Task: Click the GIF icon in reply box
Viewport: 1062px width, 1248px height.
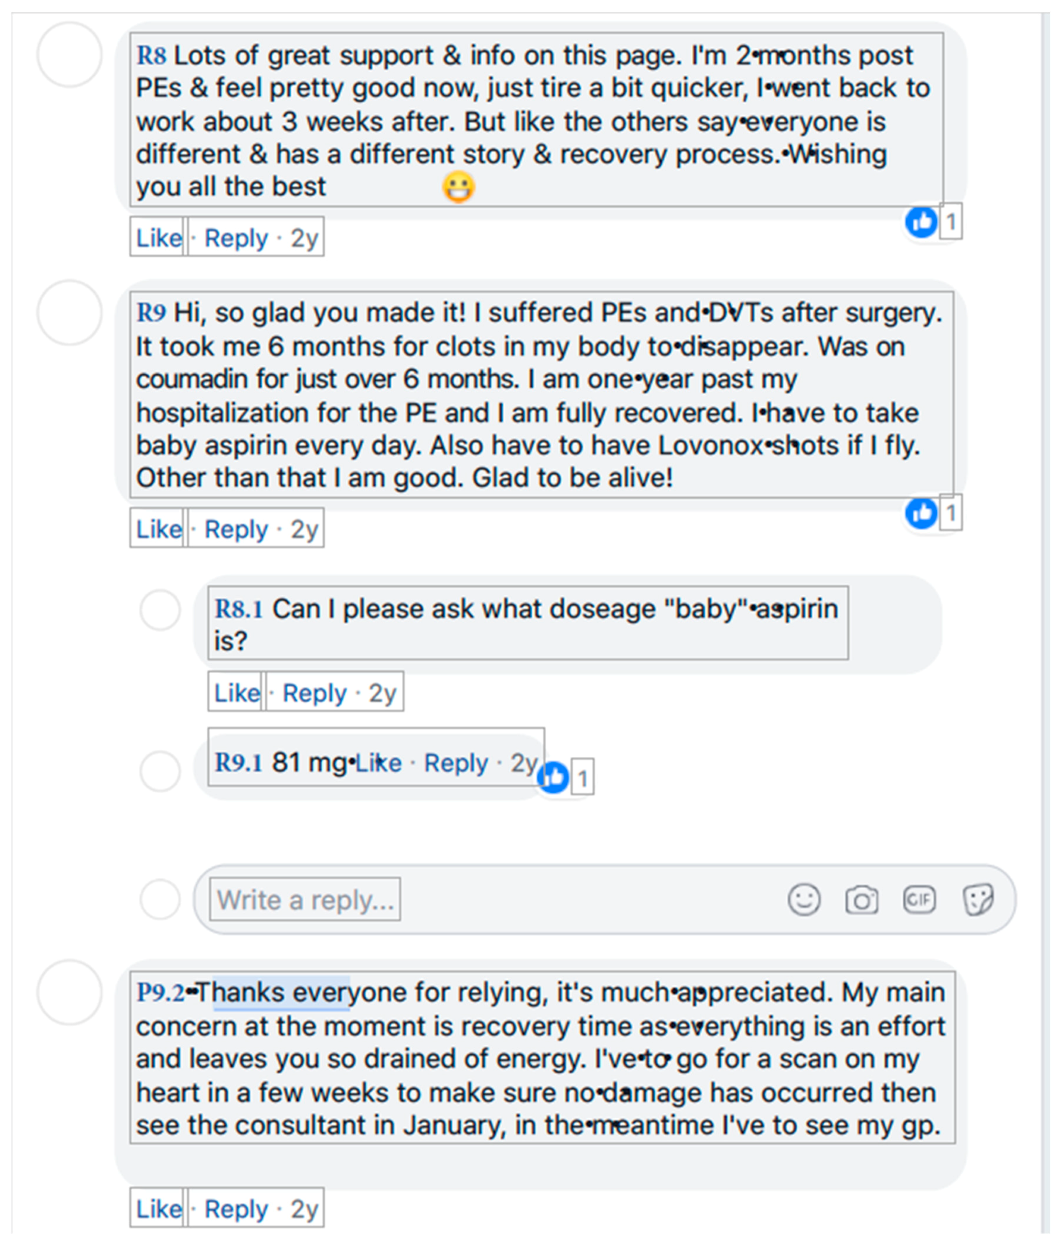Action: pyautogui.click(x=919, y=899)
